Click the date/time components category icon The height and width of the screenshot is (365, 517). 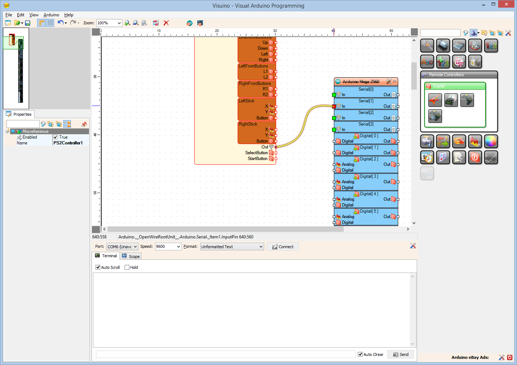pyautogui.click(x=427, y=157)
